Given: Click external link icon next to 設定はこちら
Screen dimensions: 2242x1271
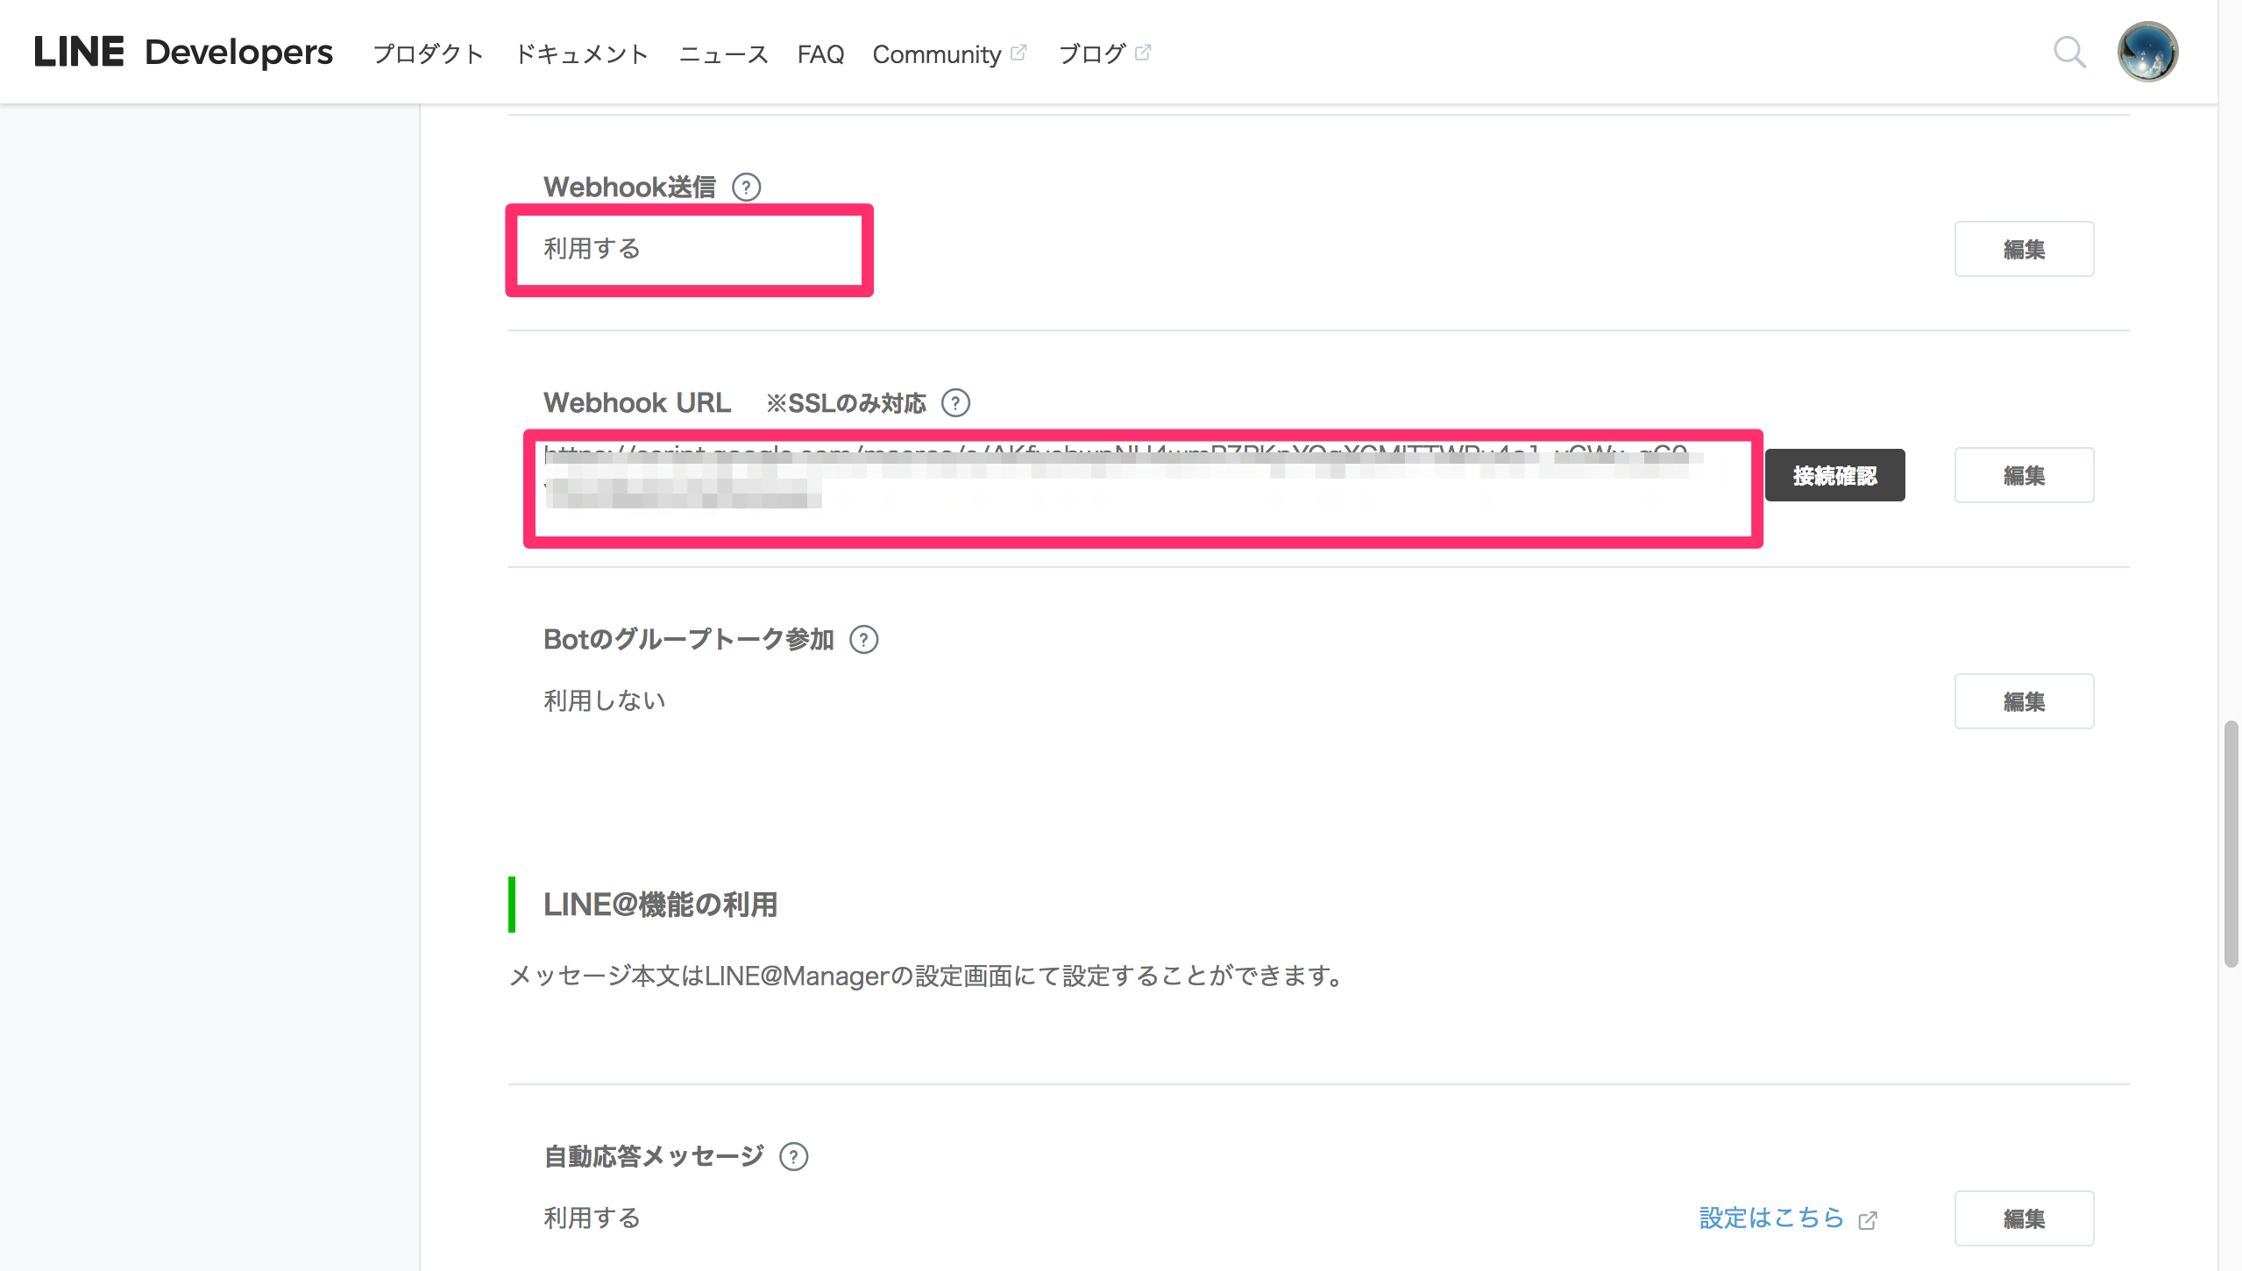Looking at the screenshot, I should pos(1868,1219).
